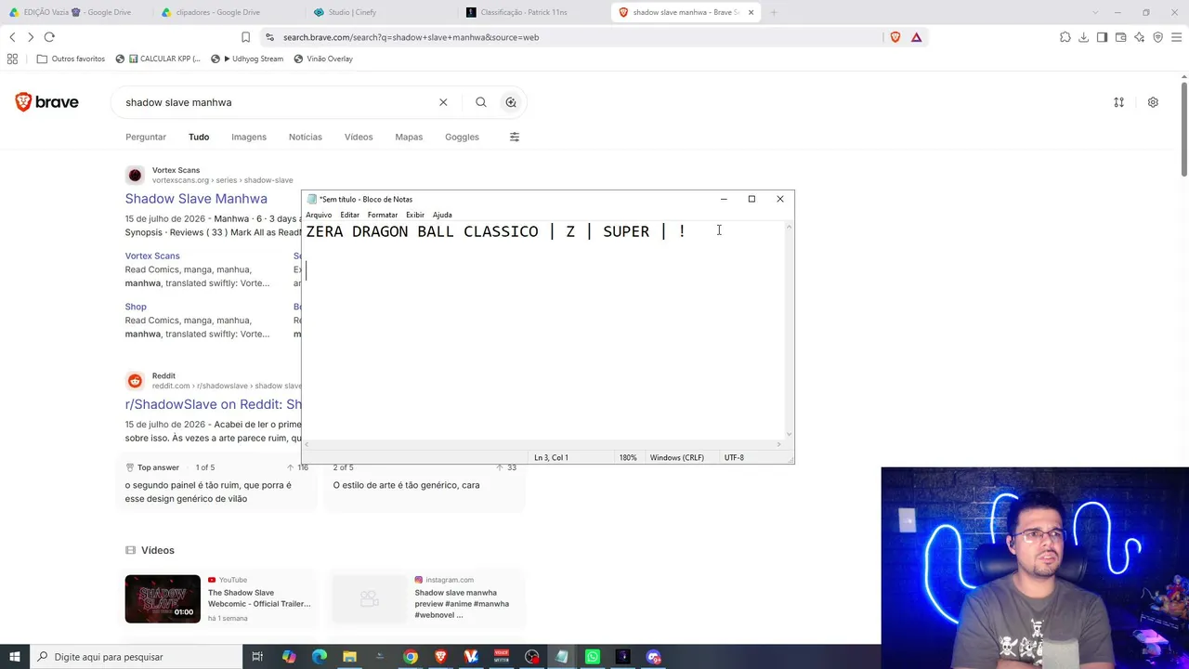Open the tab list dropdown chevron

pos(1095,12)
